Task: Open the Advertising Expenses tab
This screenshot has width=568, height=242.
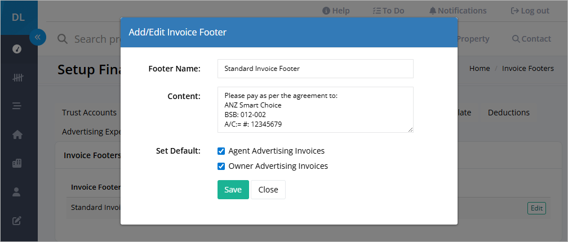Action: coord(91,132)
